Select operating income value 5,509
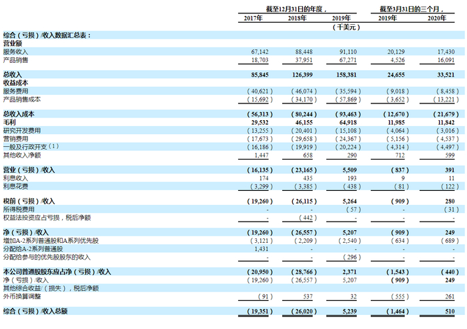The height and width of the screenshot is (329, 467). (x=350, y=170)
